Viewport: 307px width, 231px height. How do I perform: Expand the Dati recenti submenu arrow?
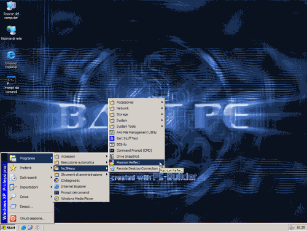51,178
